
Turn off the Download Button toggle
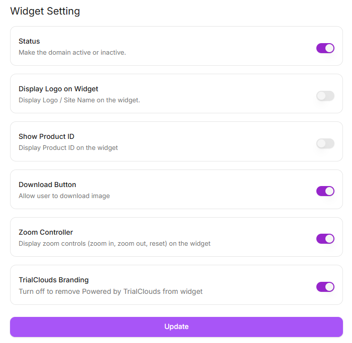pos(325,191)
